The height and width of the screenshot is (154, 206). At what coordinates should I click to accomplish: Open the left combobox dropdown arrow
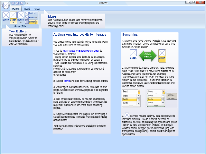coord(139,92)
